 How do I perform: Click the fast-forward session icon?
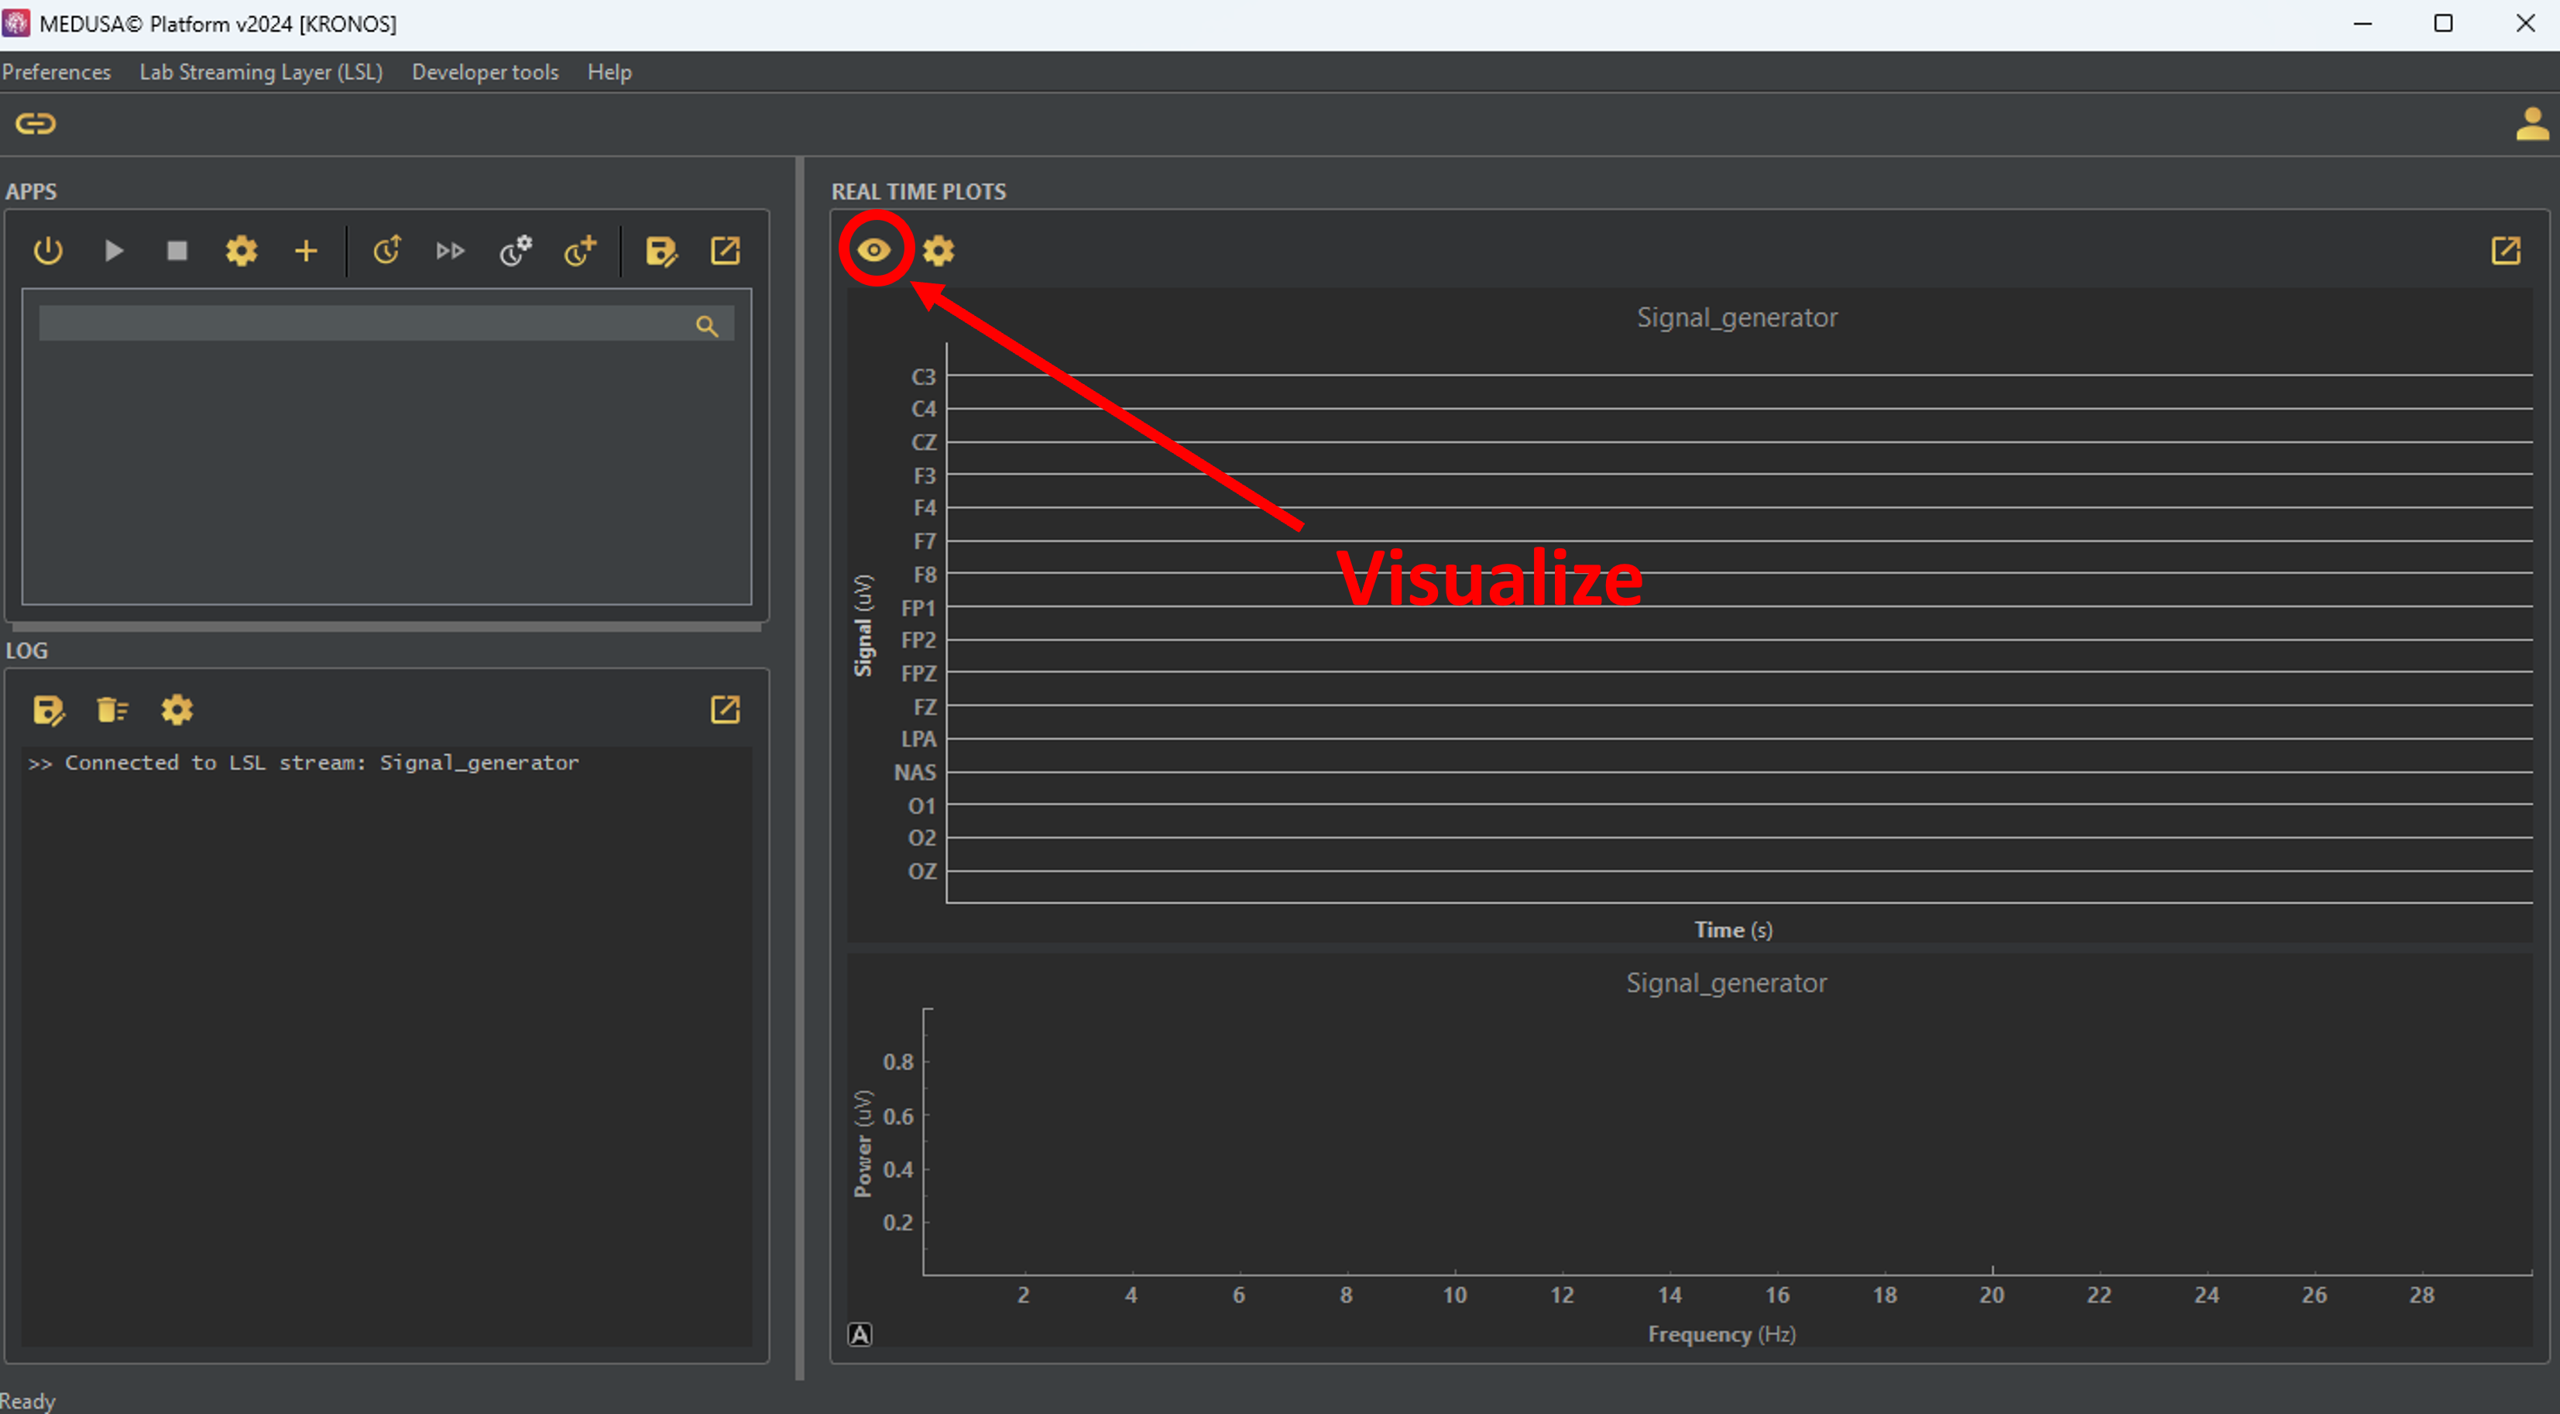click(x=450, y=250)
